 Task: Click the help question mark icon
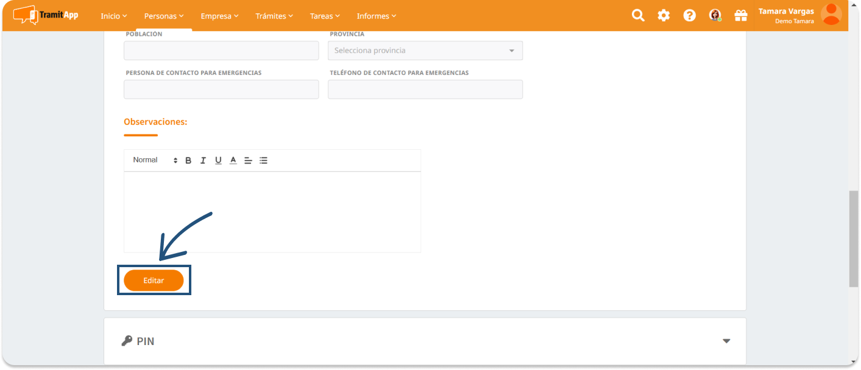tap(689, 16)
